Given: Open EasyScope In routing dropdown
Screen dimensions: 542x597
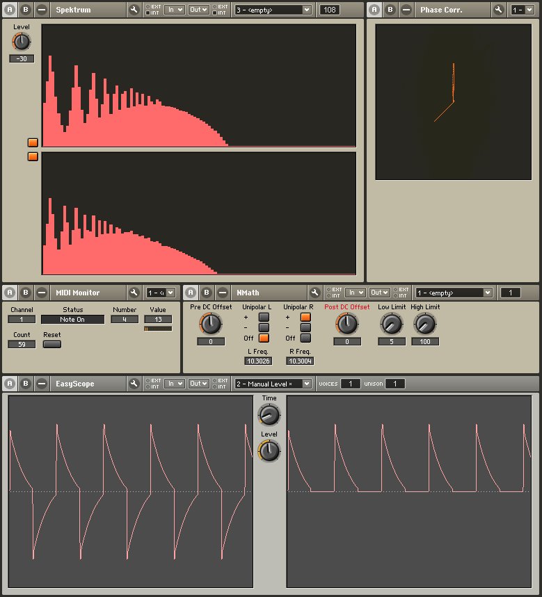Looking at the screenshot, I should click(x=174, y=384).
